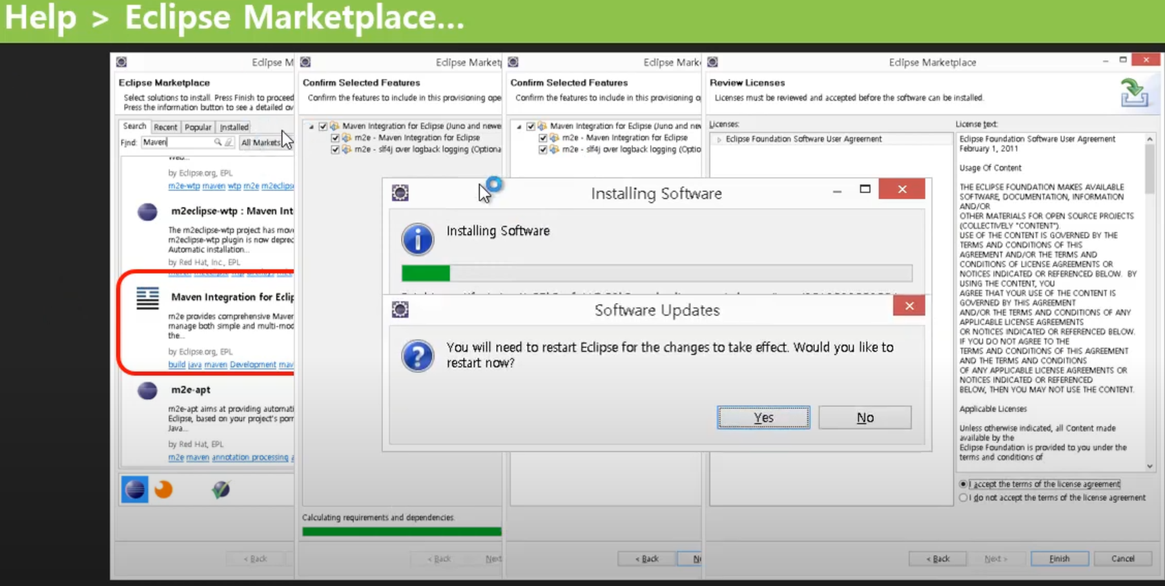Click the Installing Software progress bar
Viewport: 1165px width, 586px height.
657,273
